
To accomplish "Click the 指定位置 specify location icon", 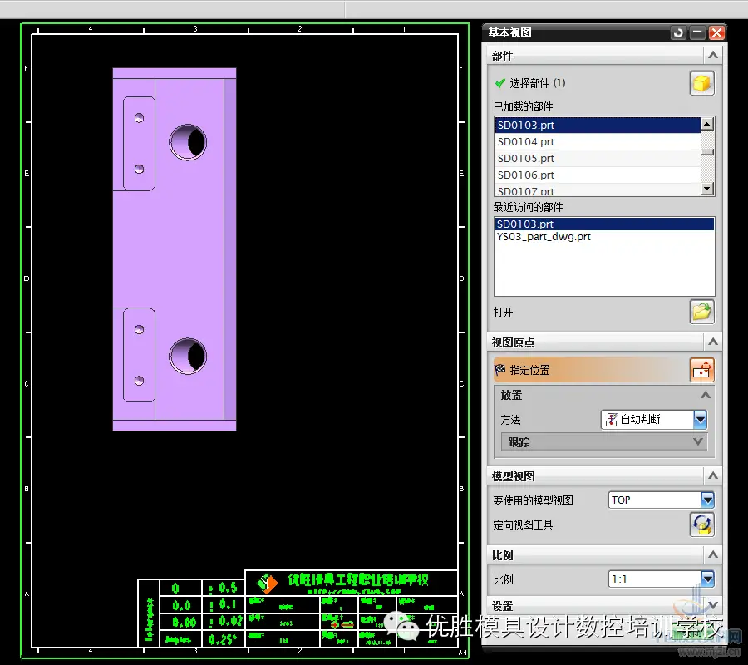I will (x=701, y=370).
